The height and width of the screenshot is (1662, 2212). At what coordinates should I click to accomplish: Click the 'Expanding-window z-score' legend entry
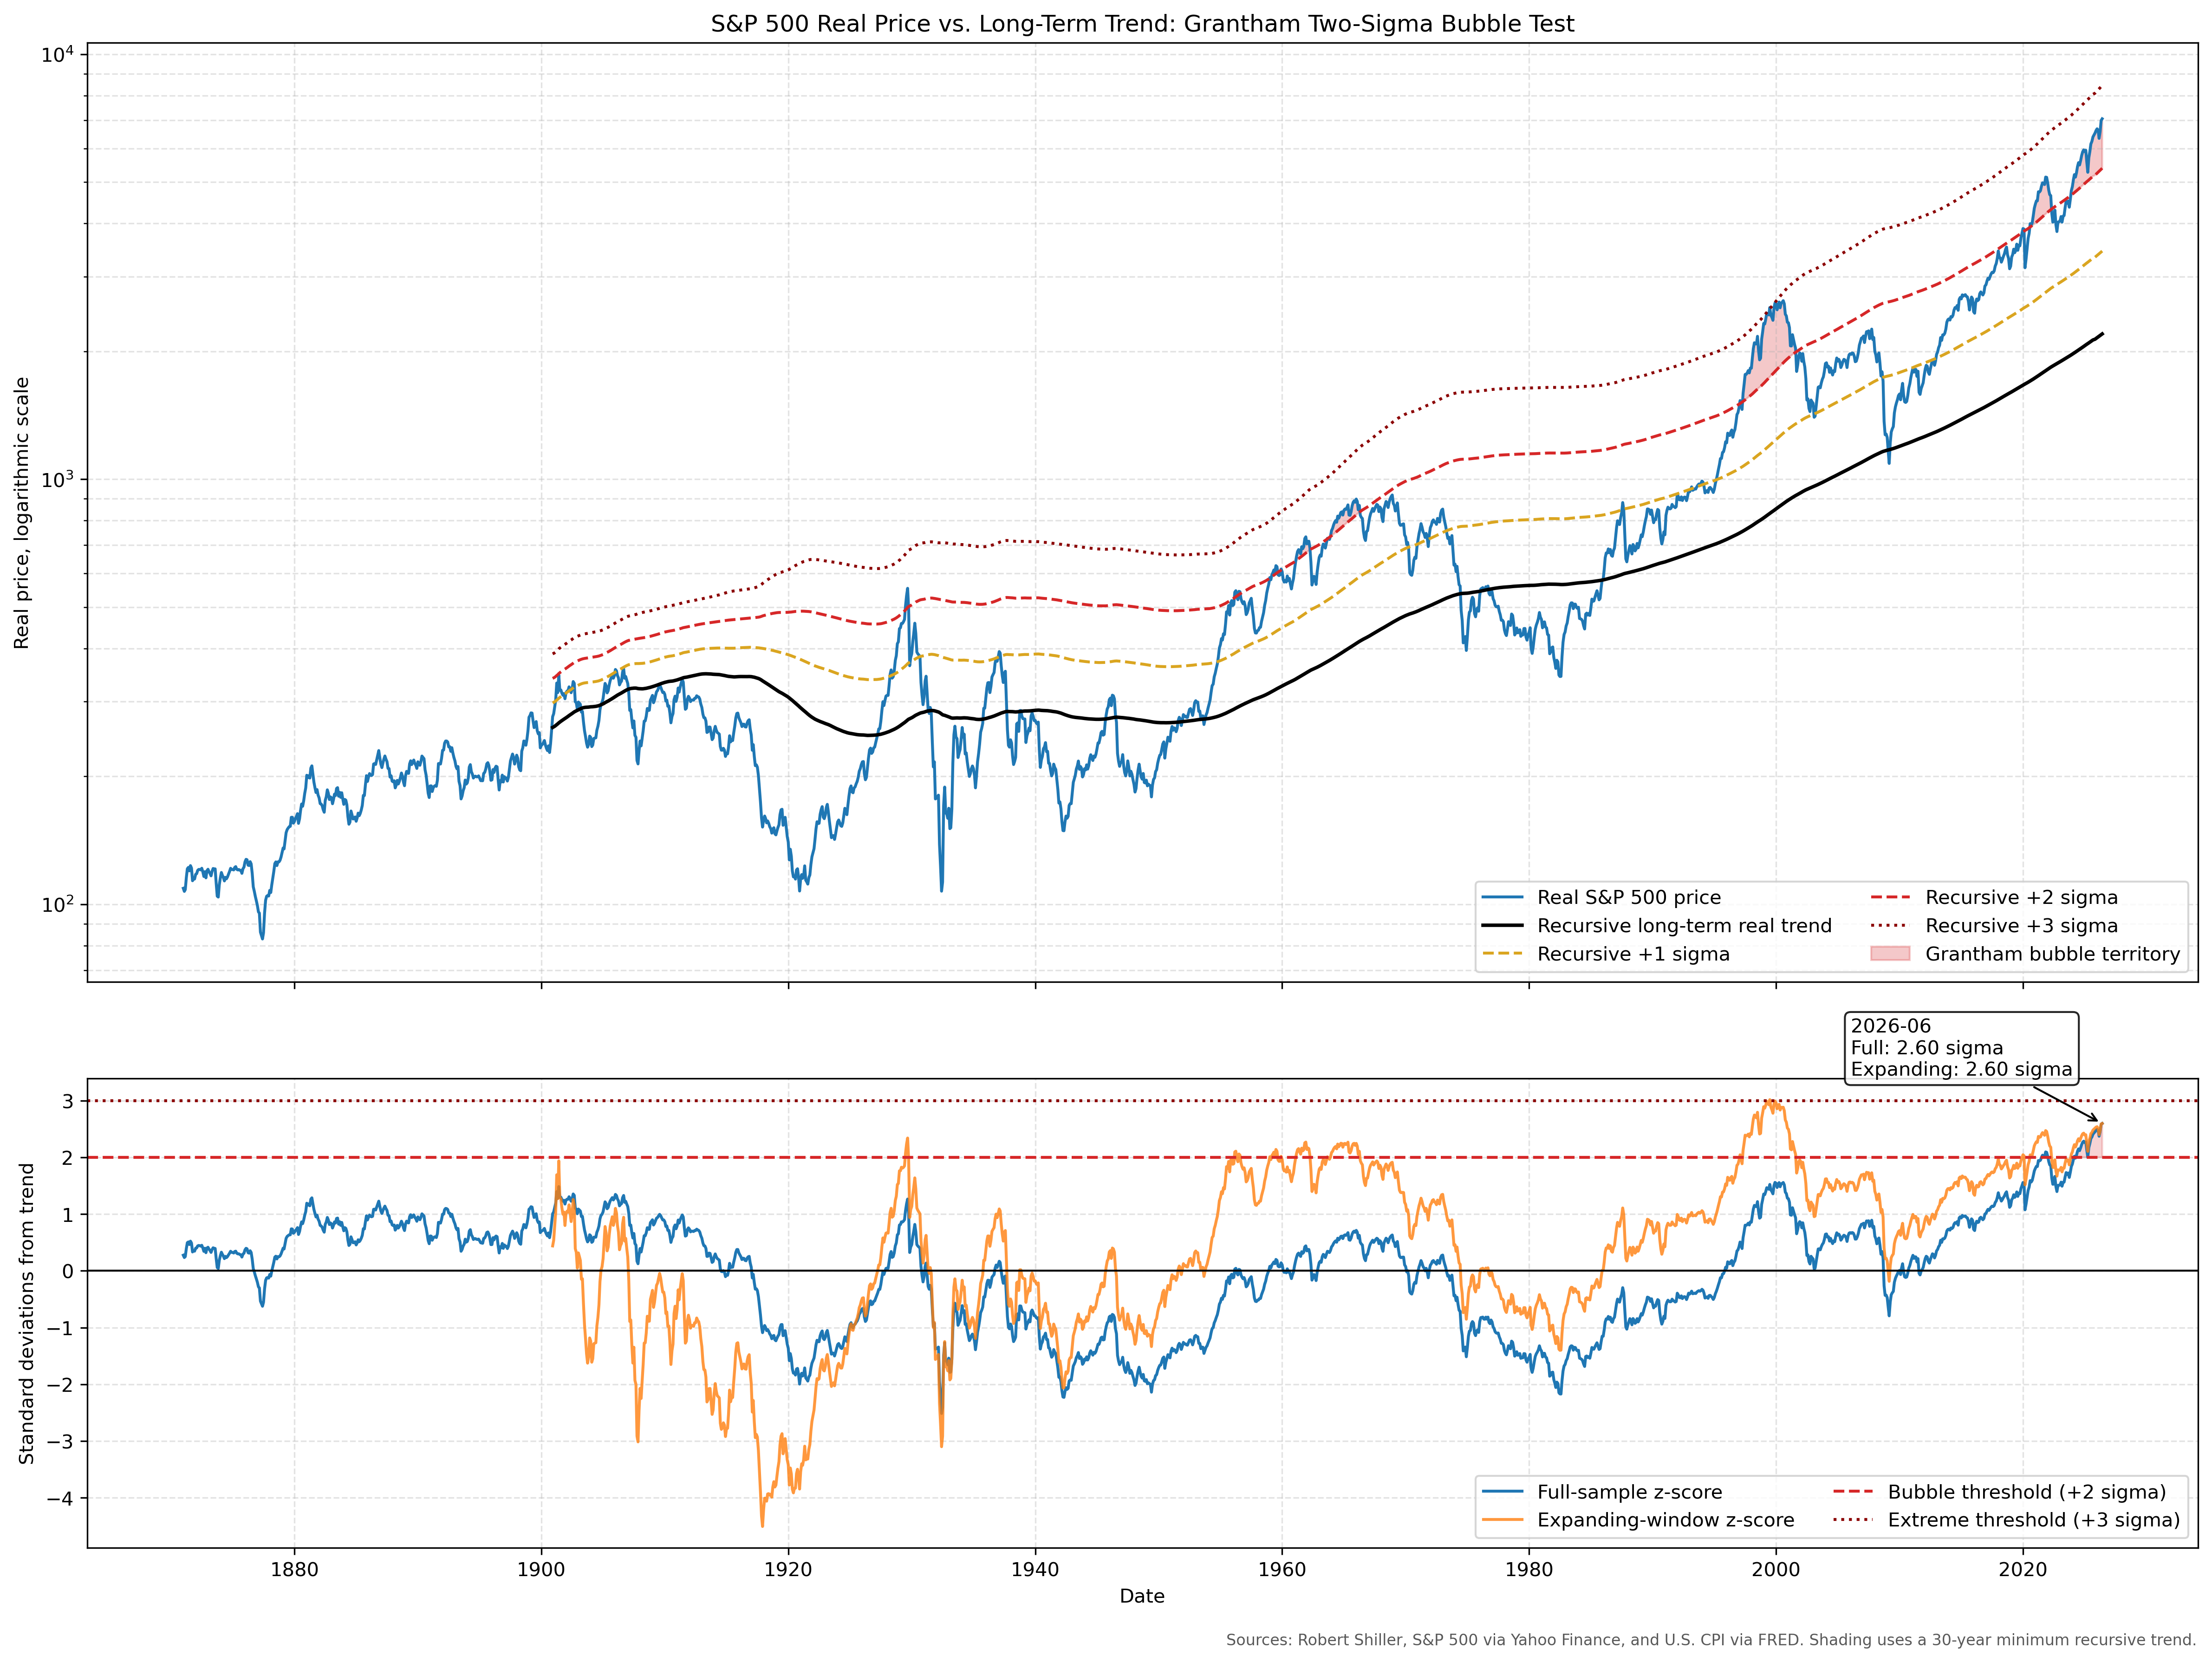point(1638,1520)
